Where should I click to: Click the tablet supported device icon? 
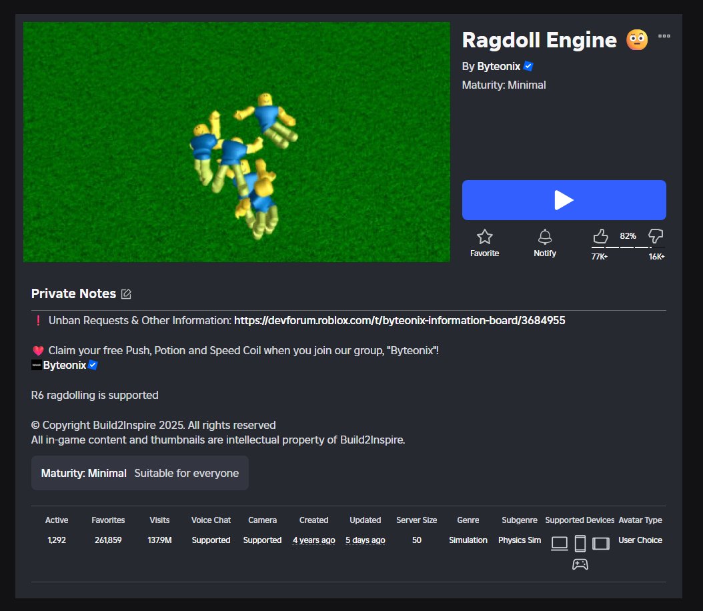600,544
